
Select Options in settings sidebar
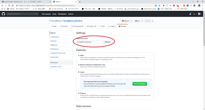(x=61, y=33)
